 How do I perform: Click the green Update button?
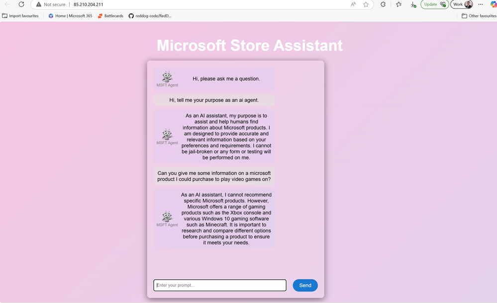click(x=434, y=4)
